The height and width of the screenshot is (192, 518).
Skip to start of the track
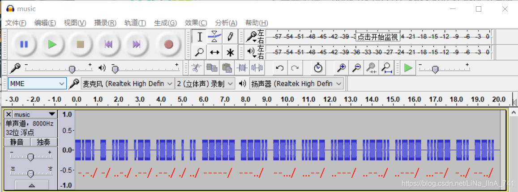(x=108, y=44)
